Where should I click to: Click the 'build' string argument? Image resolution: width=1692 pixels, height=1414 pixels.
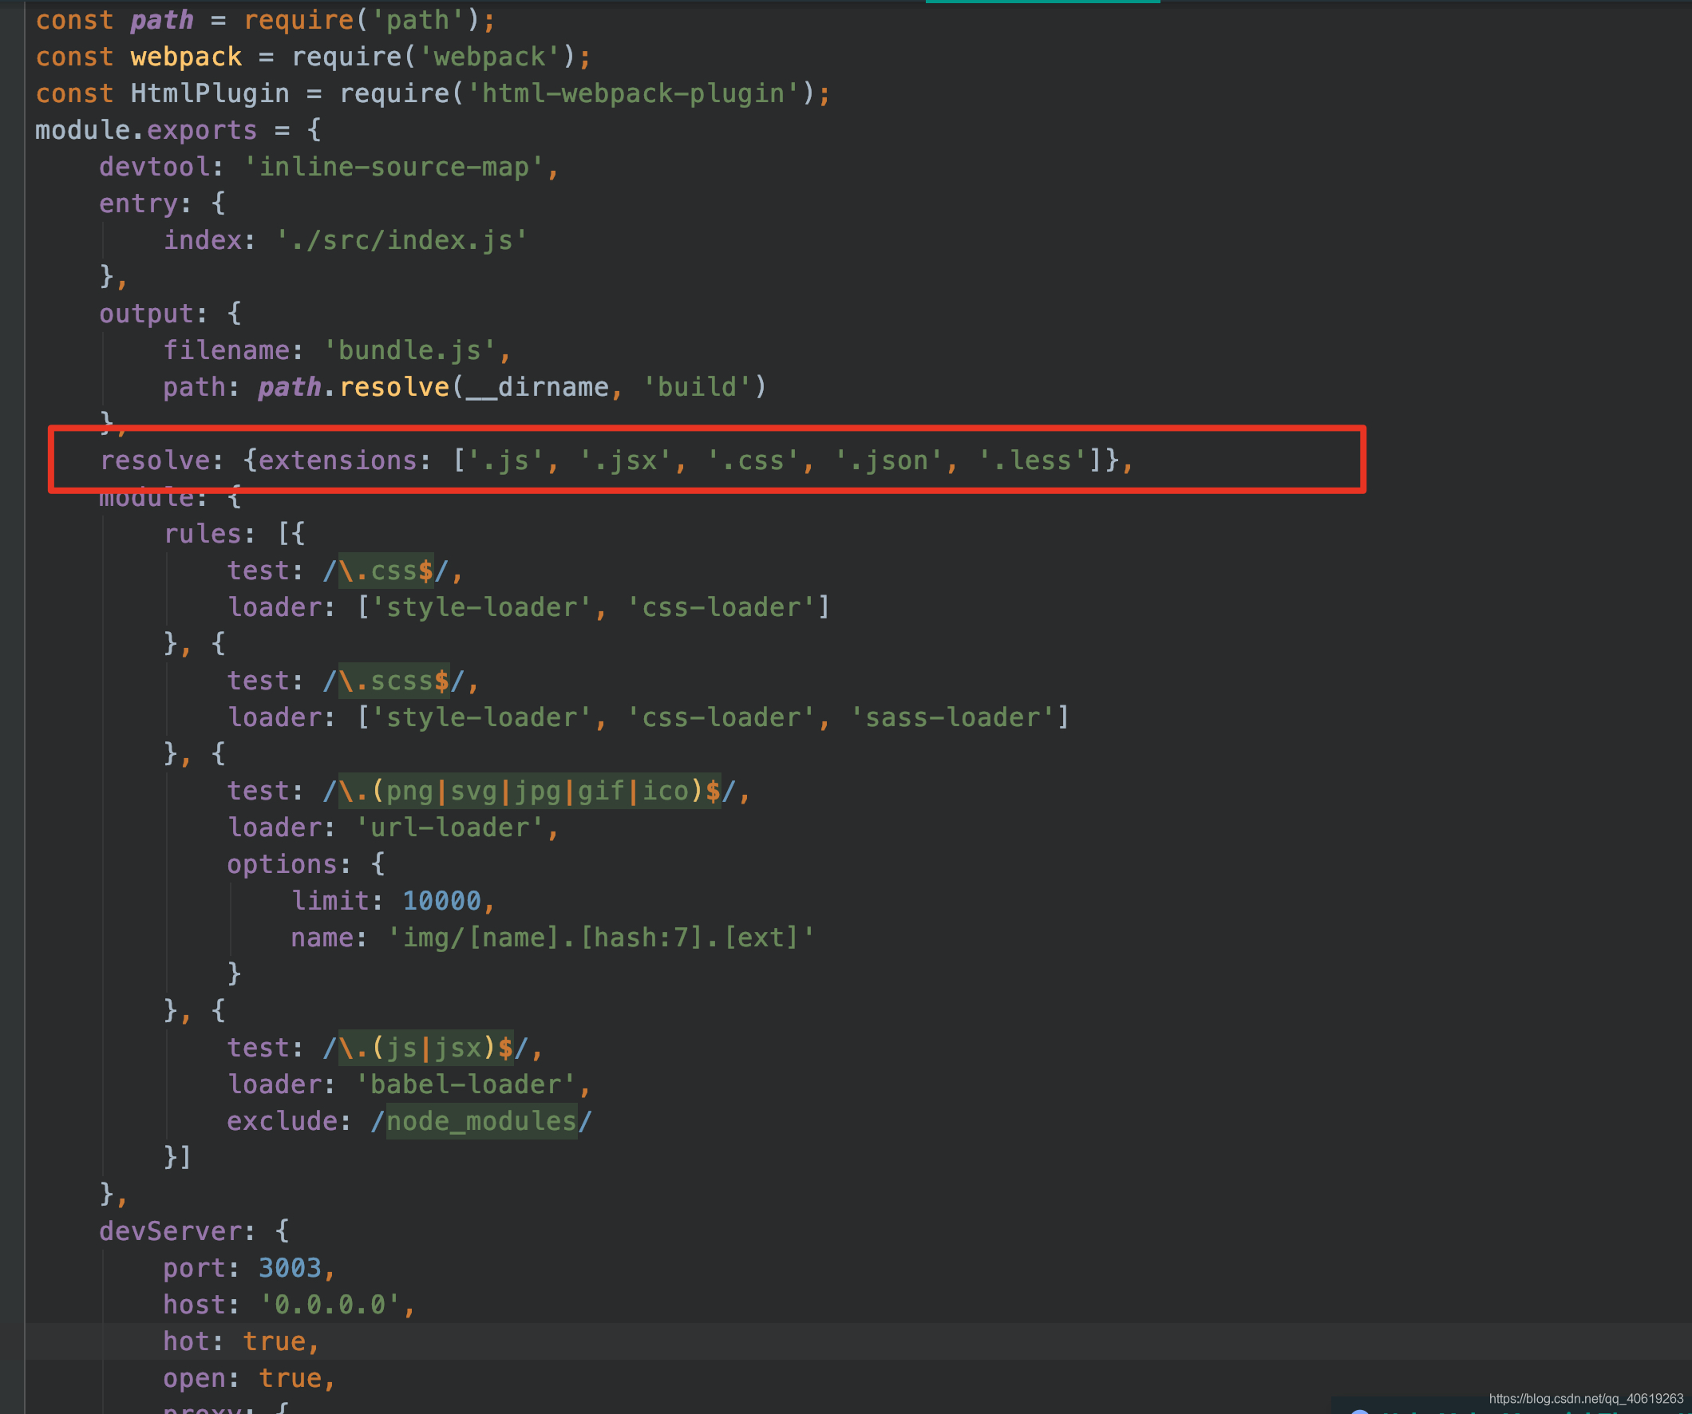coord(697,387)
